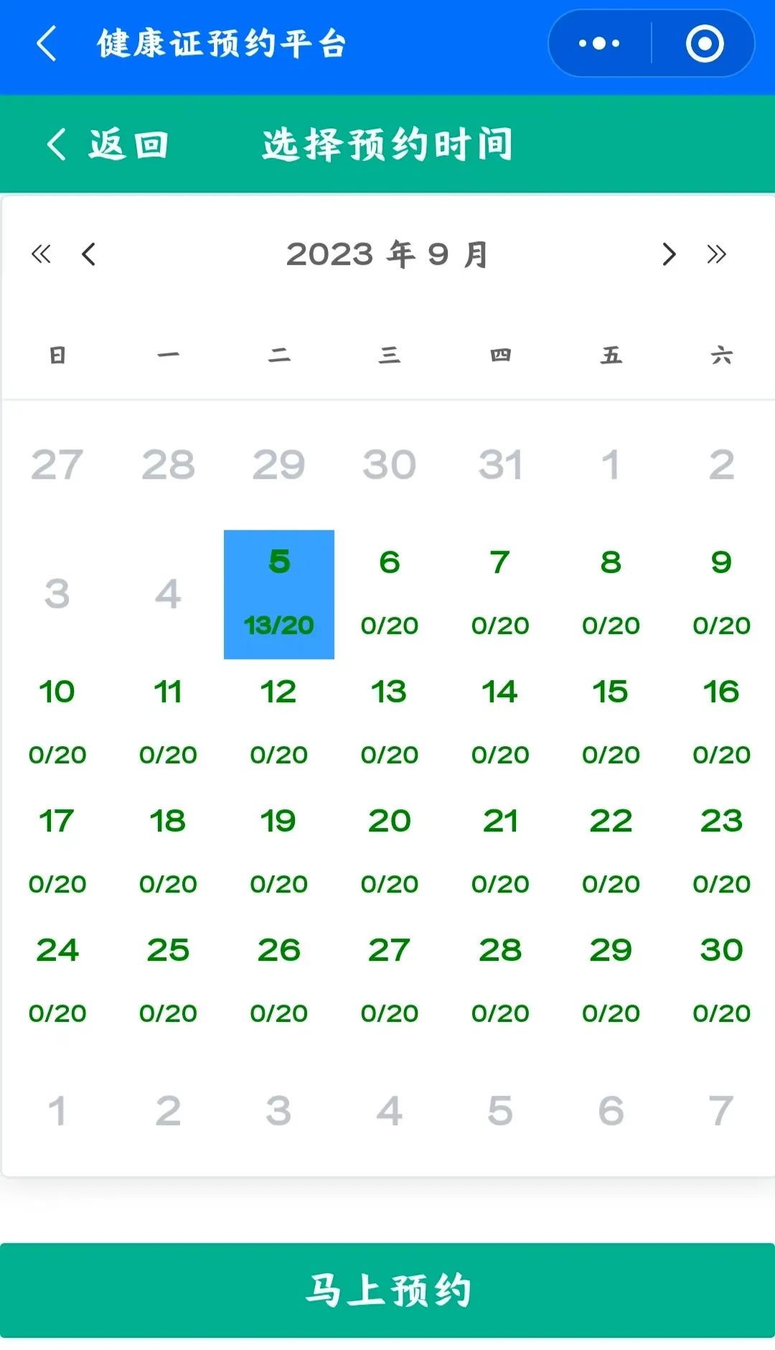Open the three-dots more menu
This screenshot has width=775, height=1350.
(x=599, y=43)
